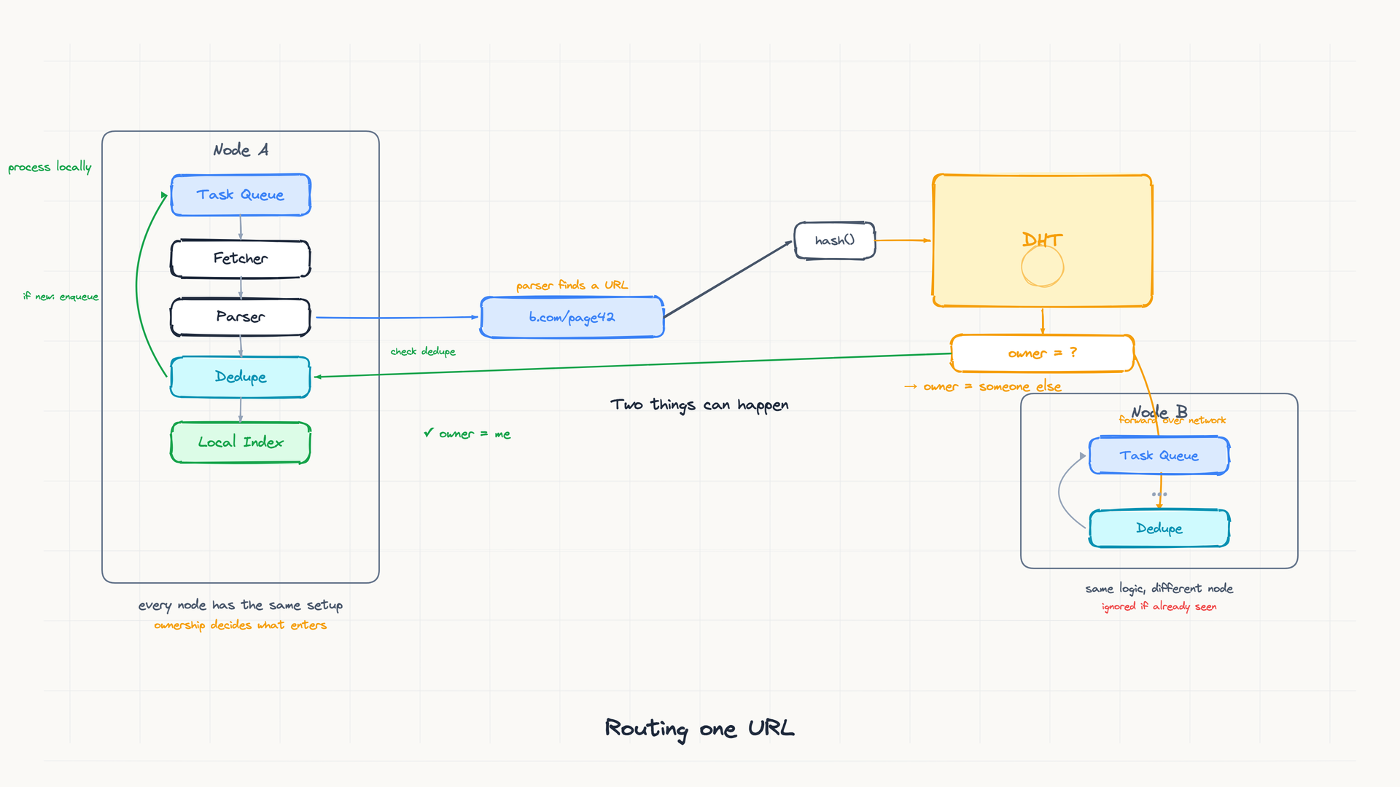Select the 'owner = ?' box
The height and width of the screenshot is (787, 1400).
coord(1043,353)
